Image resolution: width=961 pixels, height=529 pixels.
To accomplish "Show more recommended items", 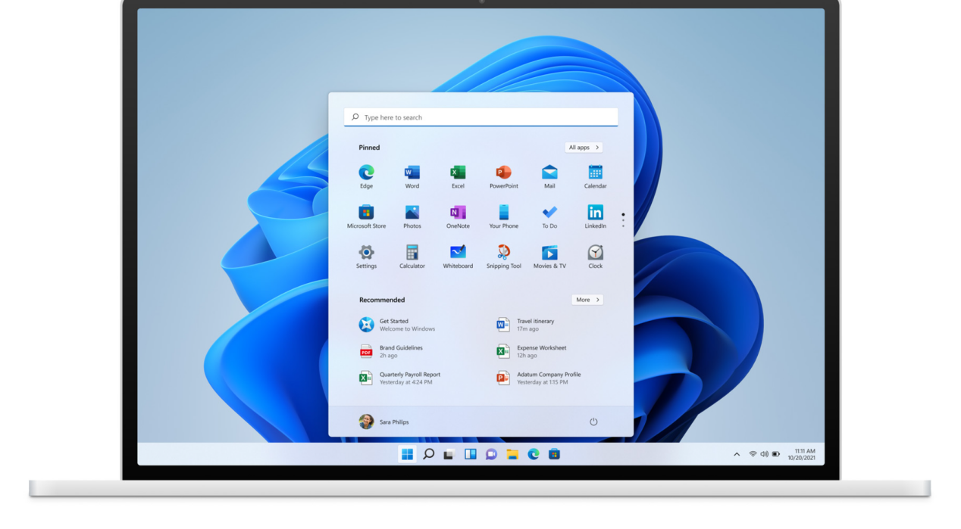I will pyautogui.click(x=587, y=300).
